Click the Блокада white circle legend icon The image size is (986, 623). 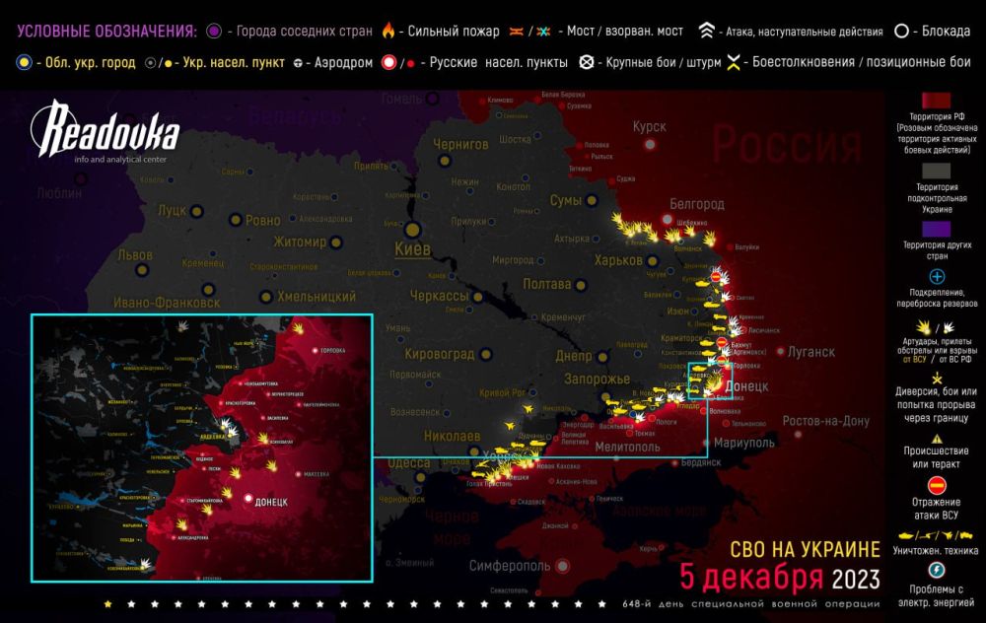tap(901, 31)
